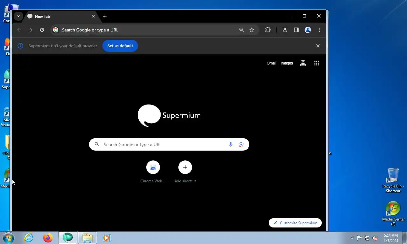Add a new shortcut tile
Viewport: 407px width, 244px height.
185,172
